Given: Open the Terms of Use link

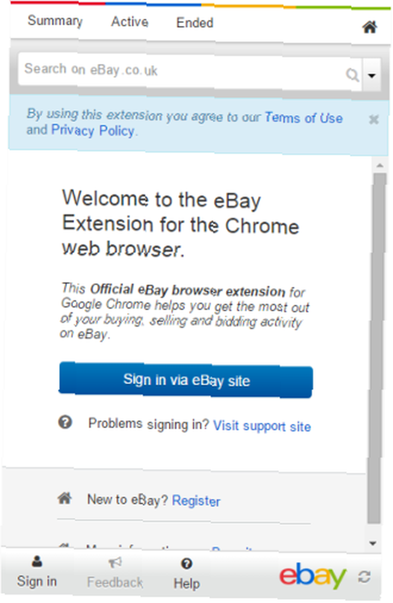Looking at the screenshot, I should [x=303, y=118].
